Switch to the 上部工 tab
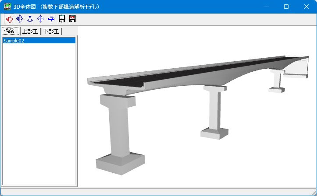Screen dimensions: 317x196 [x=30, y=31]
